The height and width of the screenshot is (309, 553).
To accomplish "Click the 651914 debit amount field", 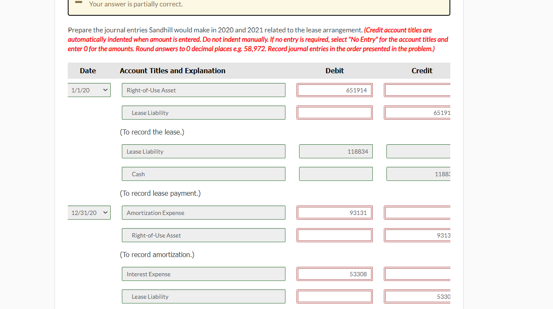I will pos(334,90).
